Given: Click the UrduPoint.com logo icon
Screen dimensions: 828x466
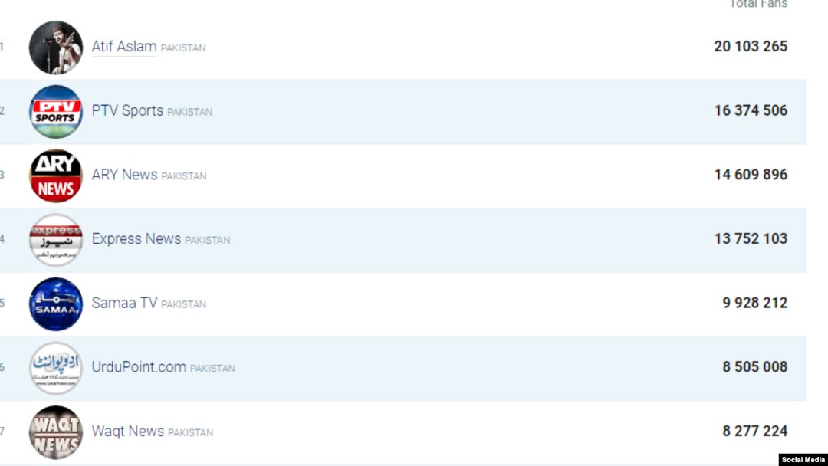Looking at the screenshot, I should pyautogui.click(x=55, y=368).
